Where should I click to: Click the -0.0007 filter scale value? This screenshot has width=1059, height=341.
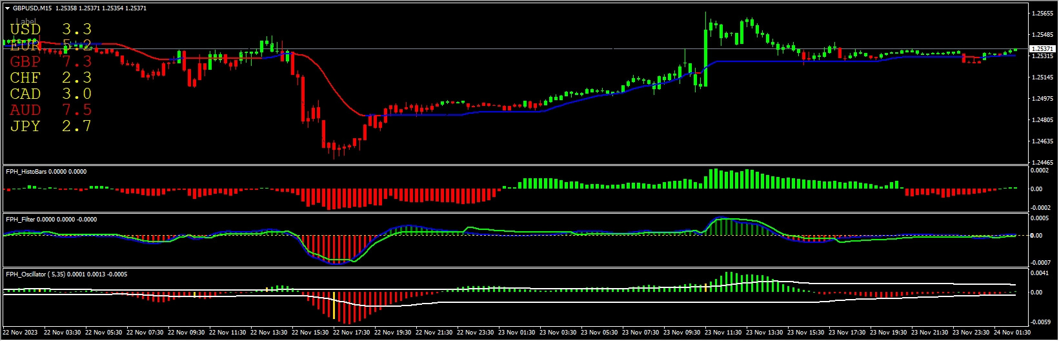point(1040,263)
